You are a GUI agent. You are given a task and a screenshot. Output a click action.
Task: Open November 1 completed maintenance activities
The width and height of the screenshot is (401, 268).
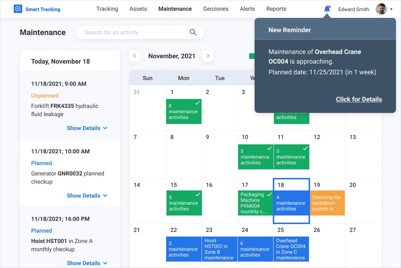[x=184, y=111]
